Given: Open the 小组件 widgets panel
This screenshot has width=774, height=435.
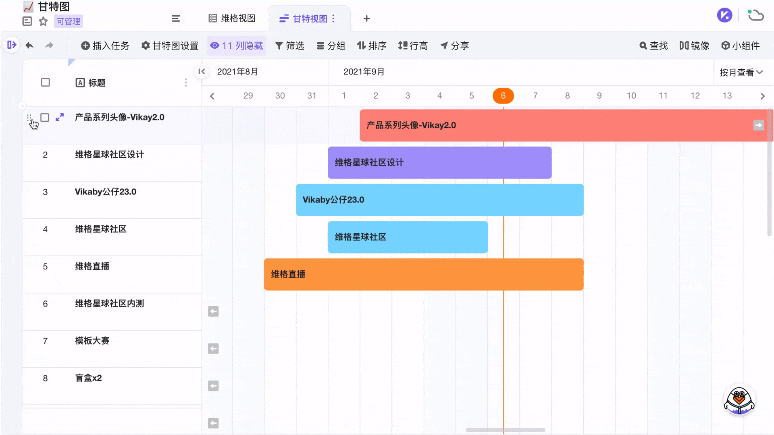Looking at the screenshot, I should tap(726, 46).
